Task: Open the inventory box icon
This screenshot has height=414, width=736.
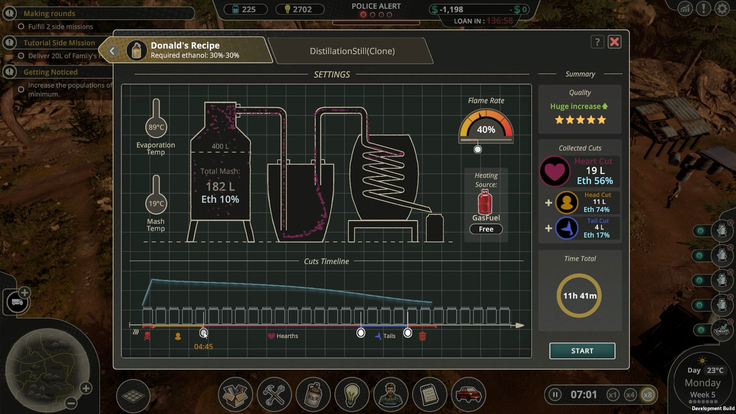Action: point(235,394)
